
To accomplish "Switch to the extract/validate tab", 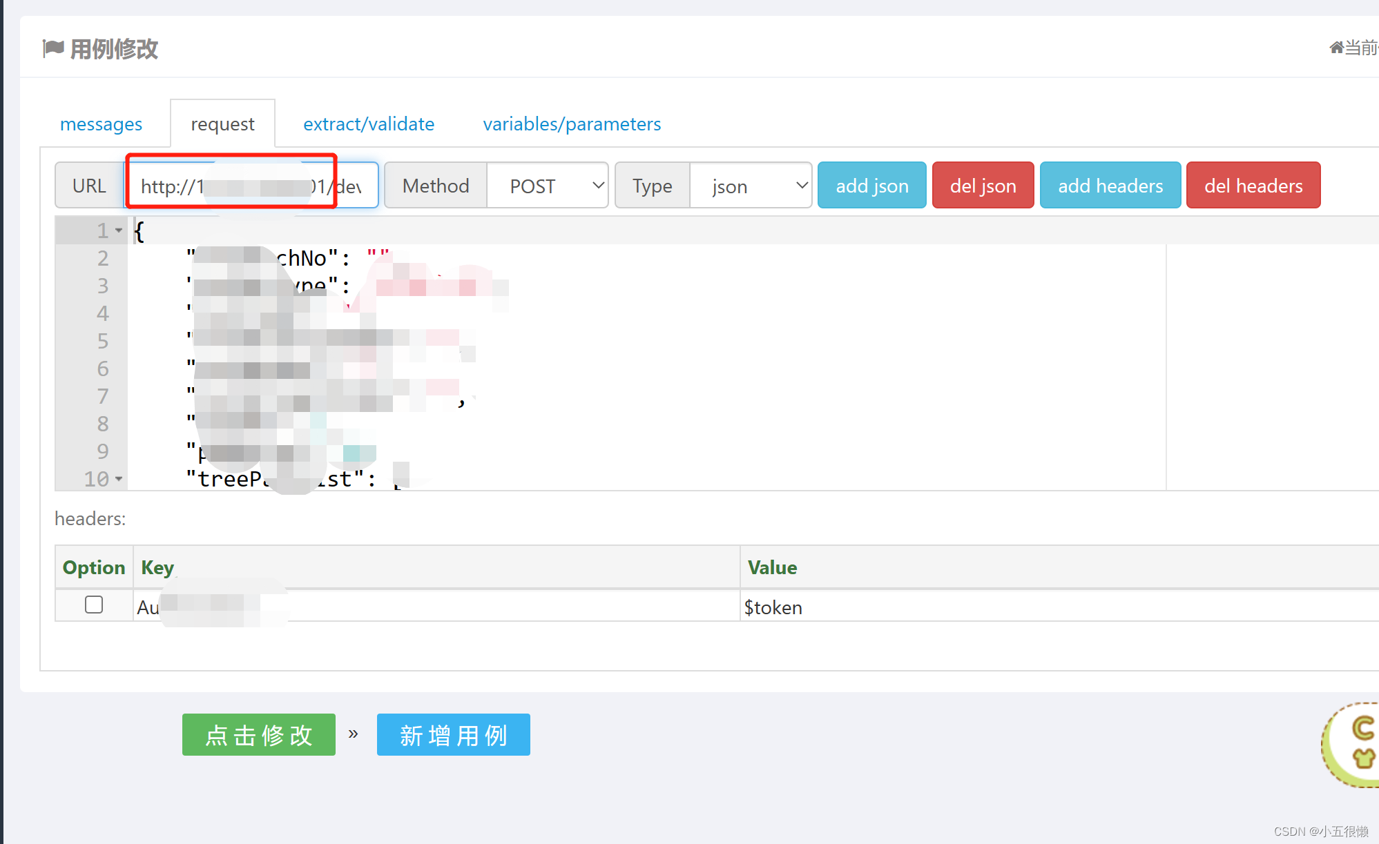I will click(368, 124).
